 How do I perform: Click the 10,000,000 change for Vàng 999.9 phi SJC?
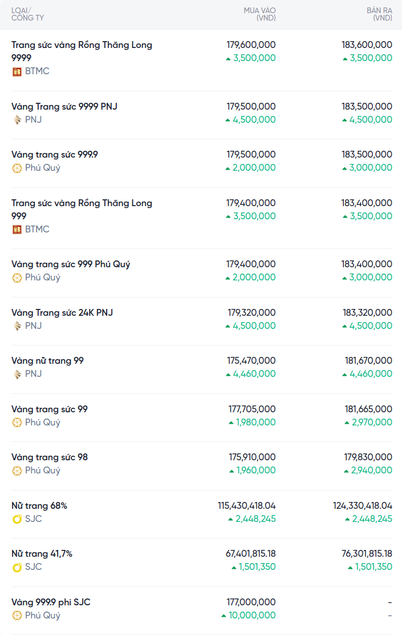(x=251, y=616)
